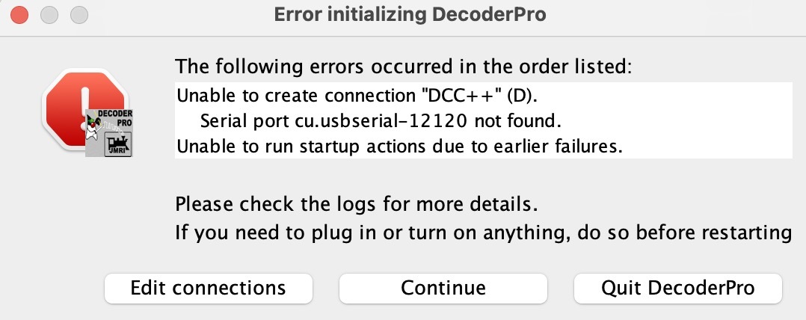Select the "Serial port ... not found" line
806x320 pixels.
[381, 121]
